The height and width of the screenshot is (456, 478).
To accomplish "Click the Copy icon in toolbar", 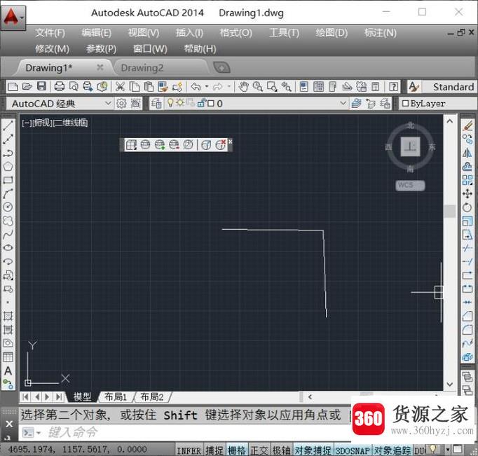I will click(x=134, y=87).
